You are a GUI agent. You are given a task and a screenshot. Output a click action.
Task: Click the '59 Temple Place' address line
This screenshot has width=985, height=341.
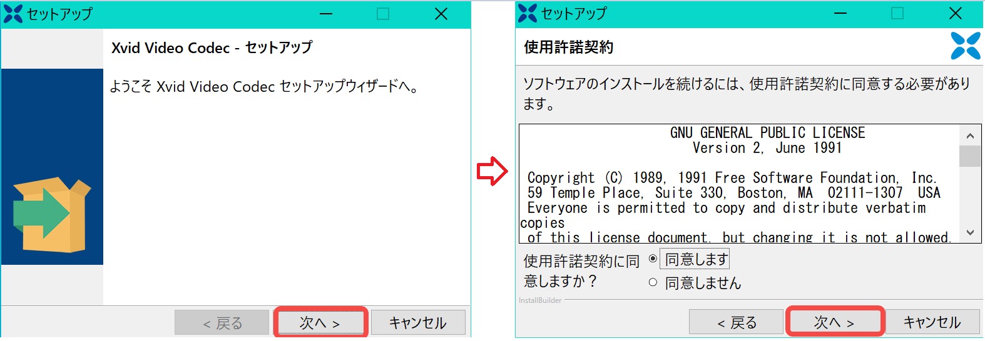733,193
